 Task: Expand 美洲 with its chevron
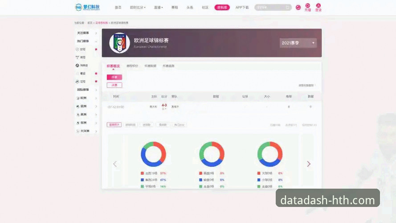96,115
